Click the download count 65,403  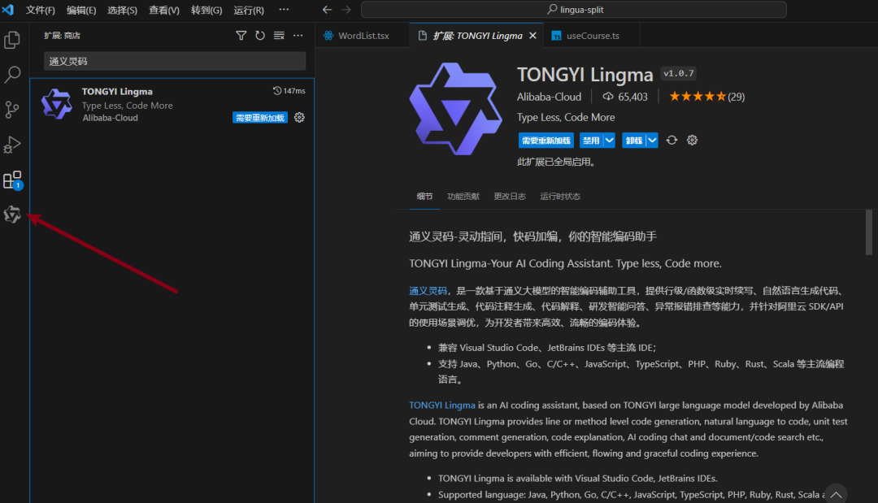coord(625,97)
